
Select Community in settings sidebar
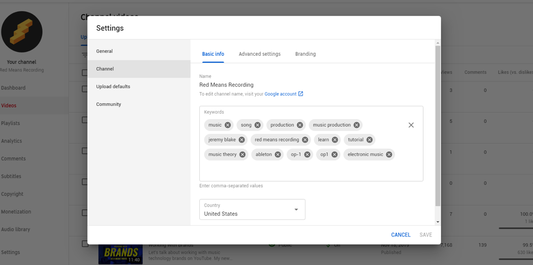coord(139,104)
